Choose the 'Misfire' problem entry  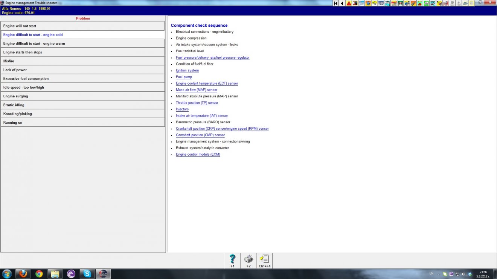(82, 61)
